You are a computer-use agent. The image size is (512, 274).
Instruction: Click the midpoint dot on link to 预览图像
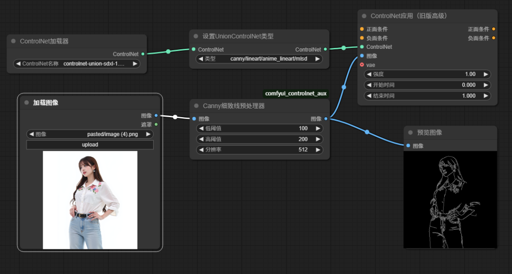(367, 132)
